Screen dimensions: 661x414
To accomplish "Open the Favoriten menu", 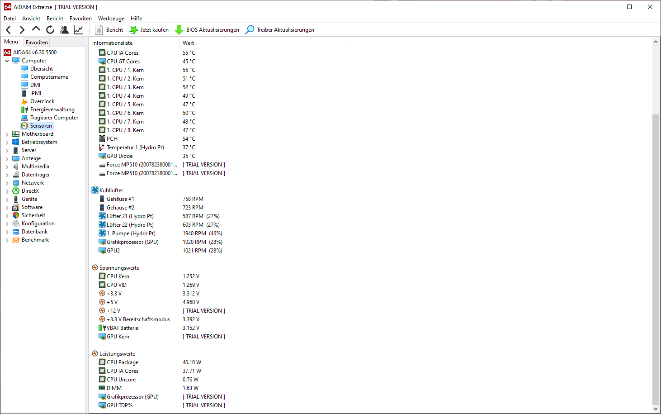I will click(80, 19).
